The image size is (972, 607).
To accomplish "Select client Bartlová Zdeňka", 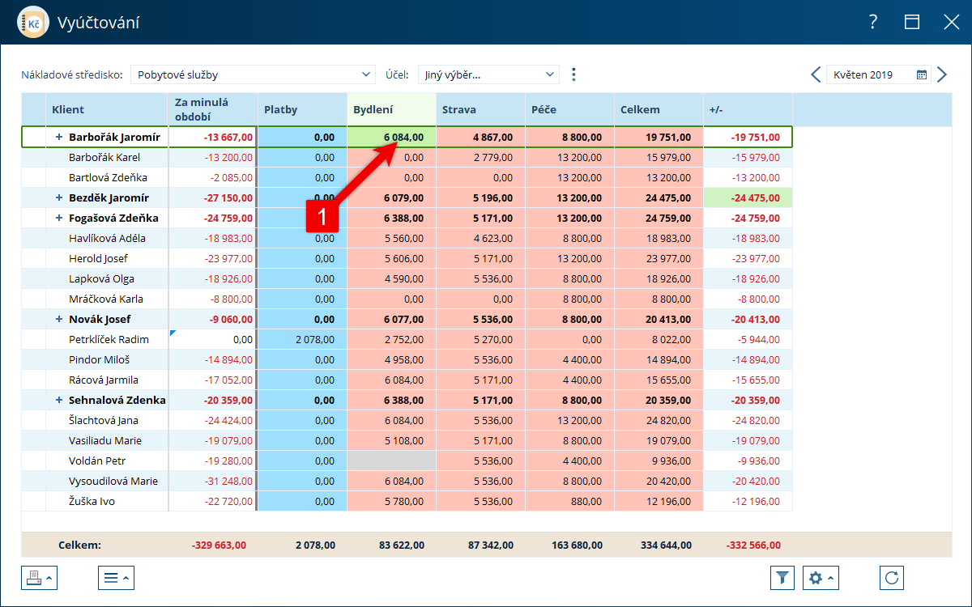I will [108, 178].
